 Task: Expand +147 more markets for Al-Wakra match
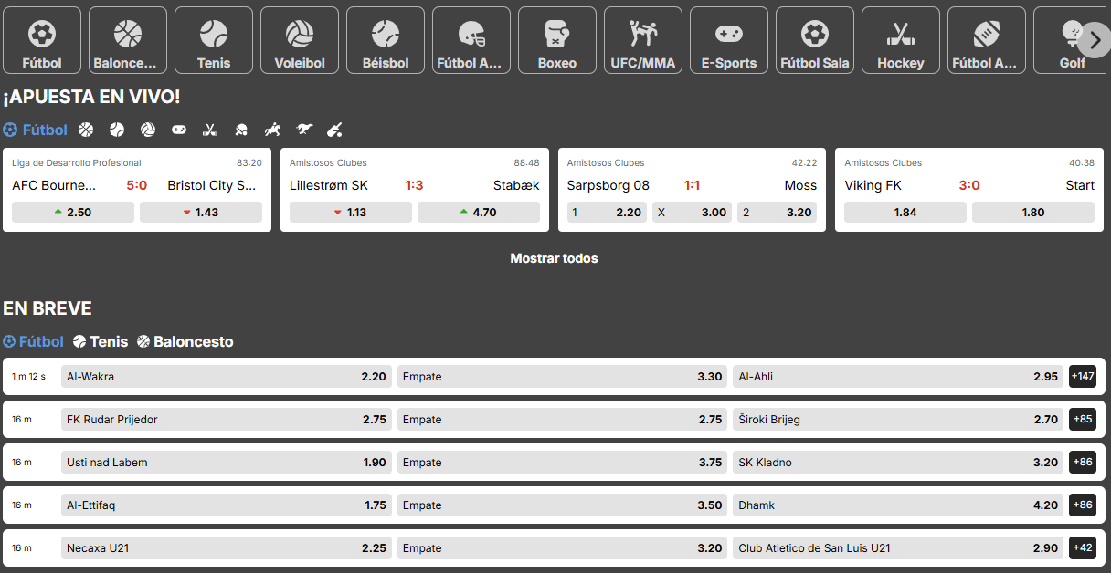[x=1083, y=376]
